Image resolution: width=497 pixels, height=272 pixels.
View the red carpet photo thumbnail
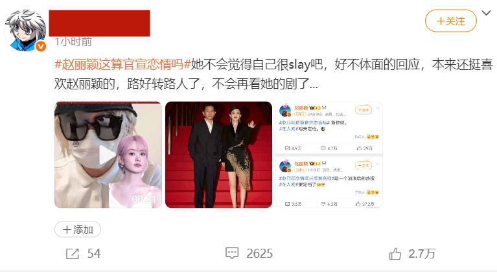(219, 155)
